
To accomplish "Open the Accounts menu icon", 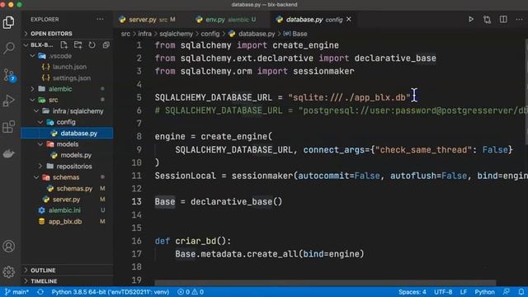I will pyautogui.click(x=9, y=246).
